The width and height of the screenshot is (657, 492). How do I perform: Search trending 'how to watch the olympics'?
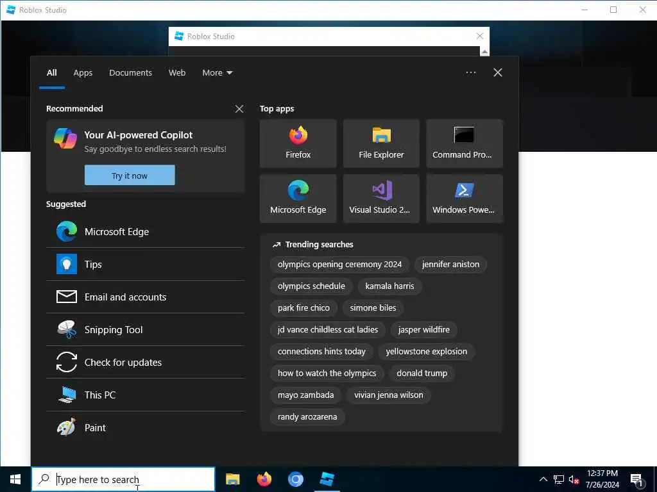point(327,373)
